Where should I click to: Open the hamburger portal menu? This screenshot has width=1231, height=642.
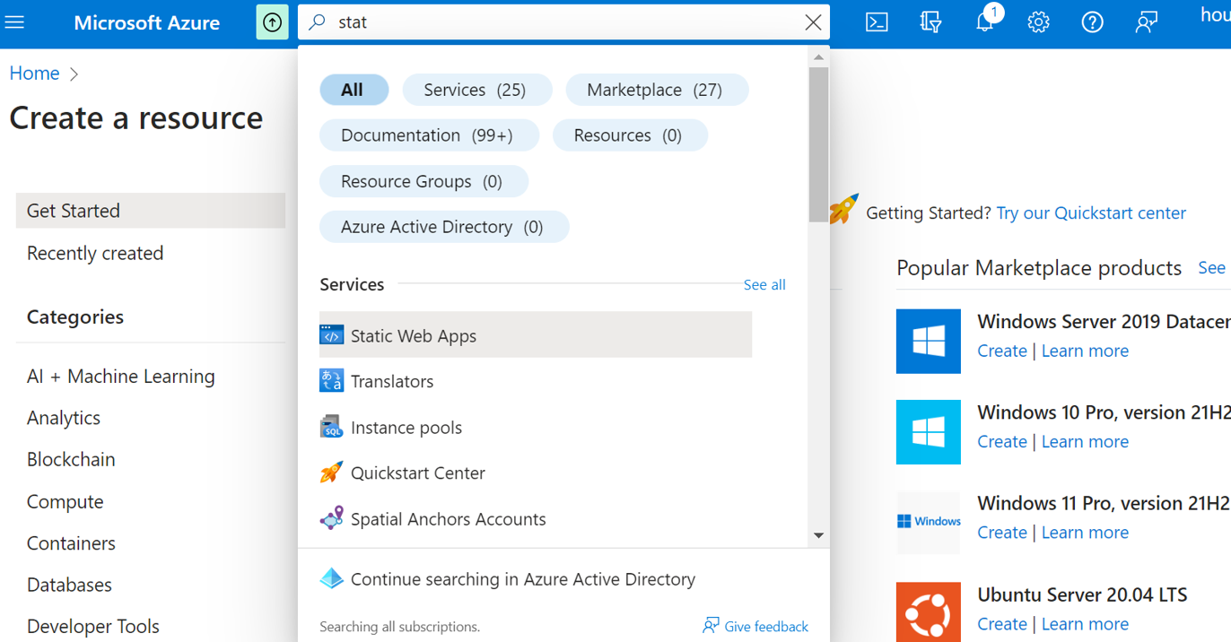[15, 22]
